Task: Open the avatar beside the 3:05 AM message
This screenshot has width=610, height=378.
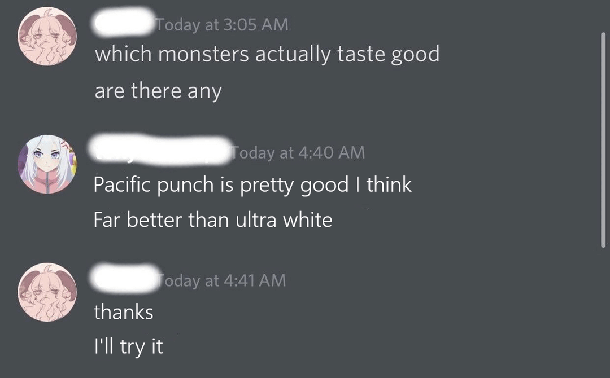Action: click(x=47, y=36)
